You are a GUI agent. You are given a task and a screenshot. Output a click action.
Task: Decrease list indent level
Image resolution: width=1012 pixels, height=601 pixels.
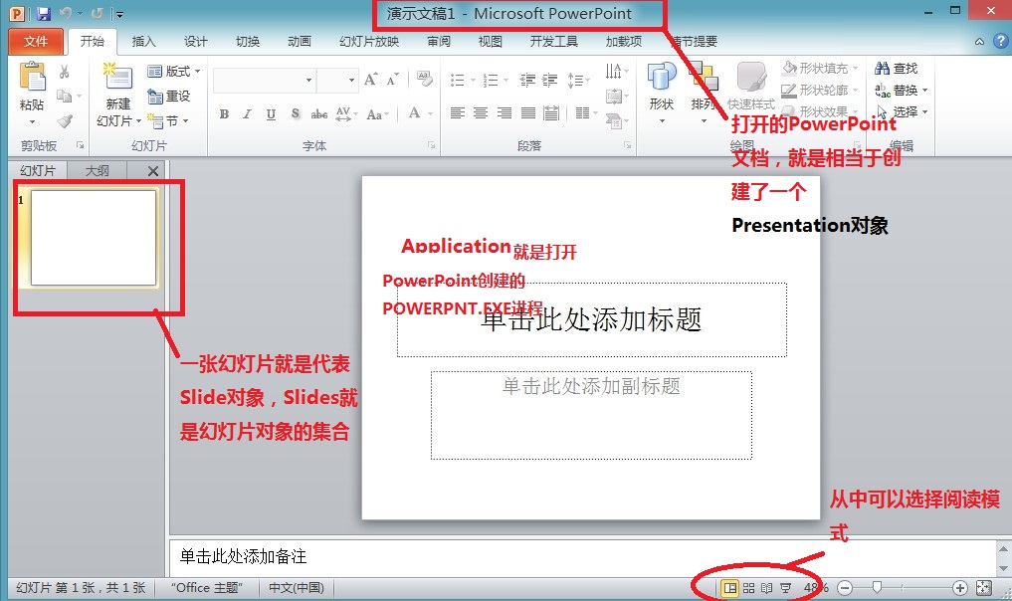527,80
